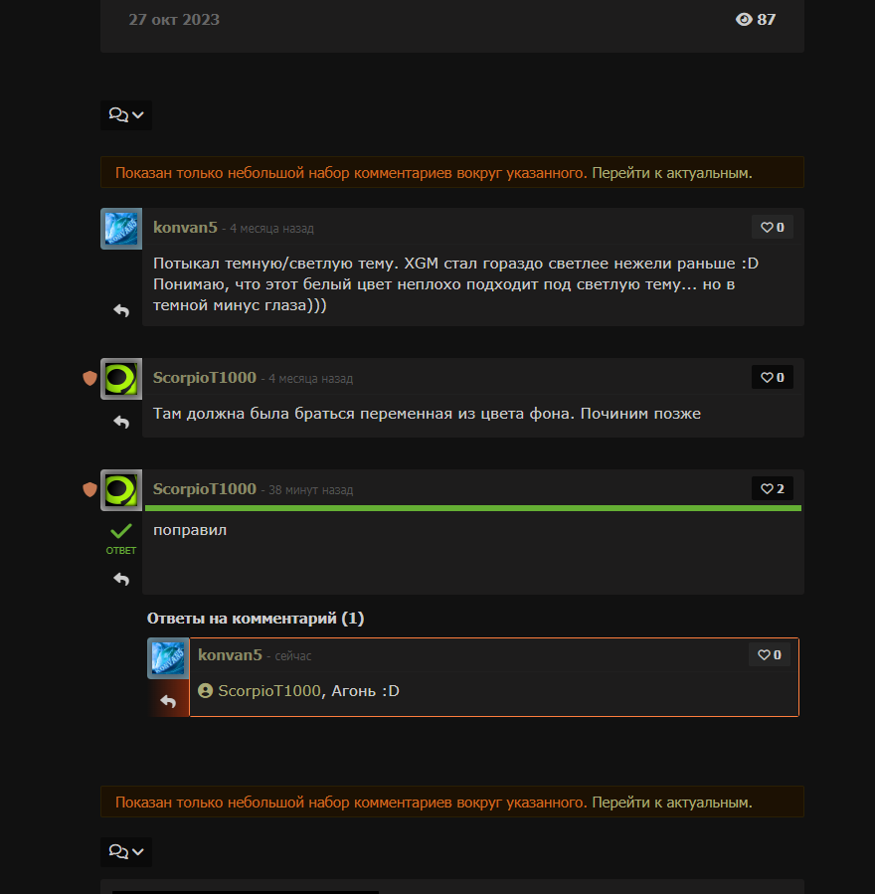Image resolution: width=875 pixels, height=894 pixels.
Task: Click the shield badge next to 'поправил' comment
Action: 89,489
